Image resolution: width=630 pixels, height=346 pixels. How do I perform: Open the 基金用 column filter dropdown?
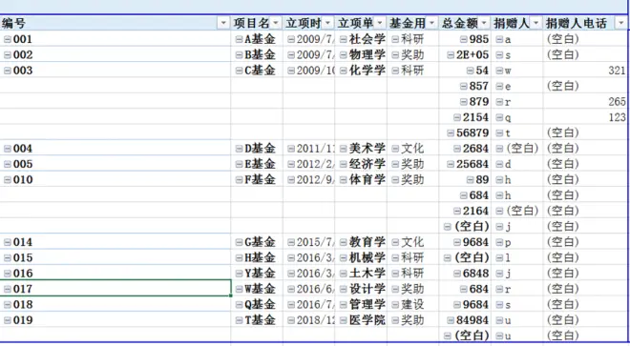click(431, 23)
